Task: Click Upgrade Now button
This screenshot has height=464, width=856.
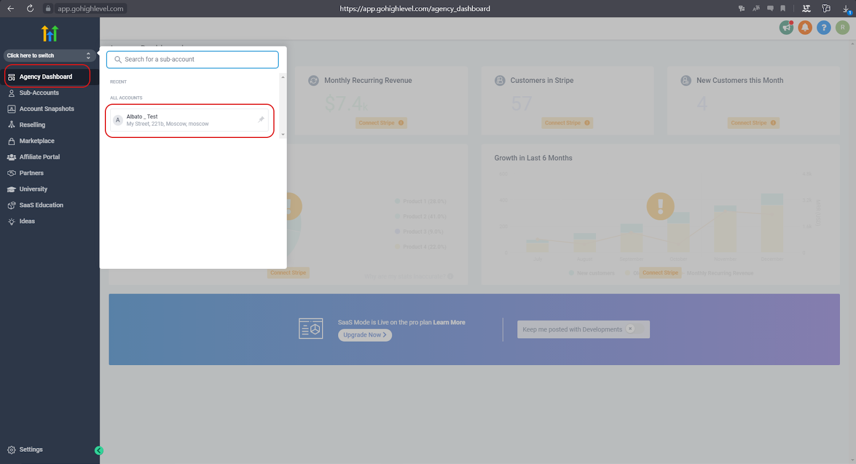Action: (365, 335)
